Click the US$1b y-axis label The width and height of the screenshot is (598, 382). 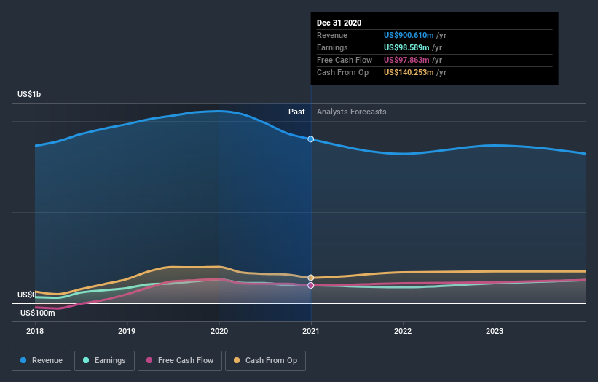pos(29,94)
